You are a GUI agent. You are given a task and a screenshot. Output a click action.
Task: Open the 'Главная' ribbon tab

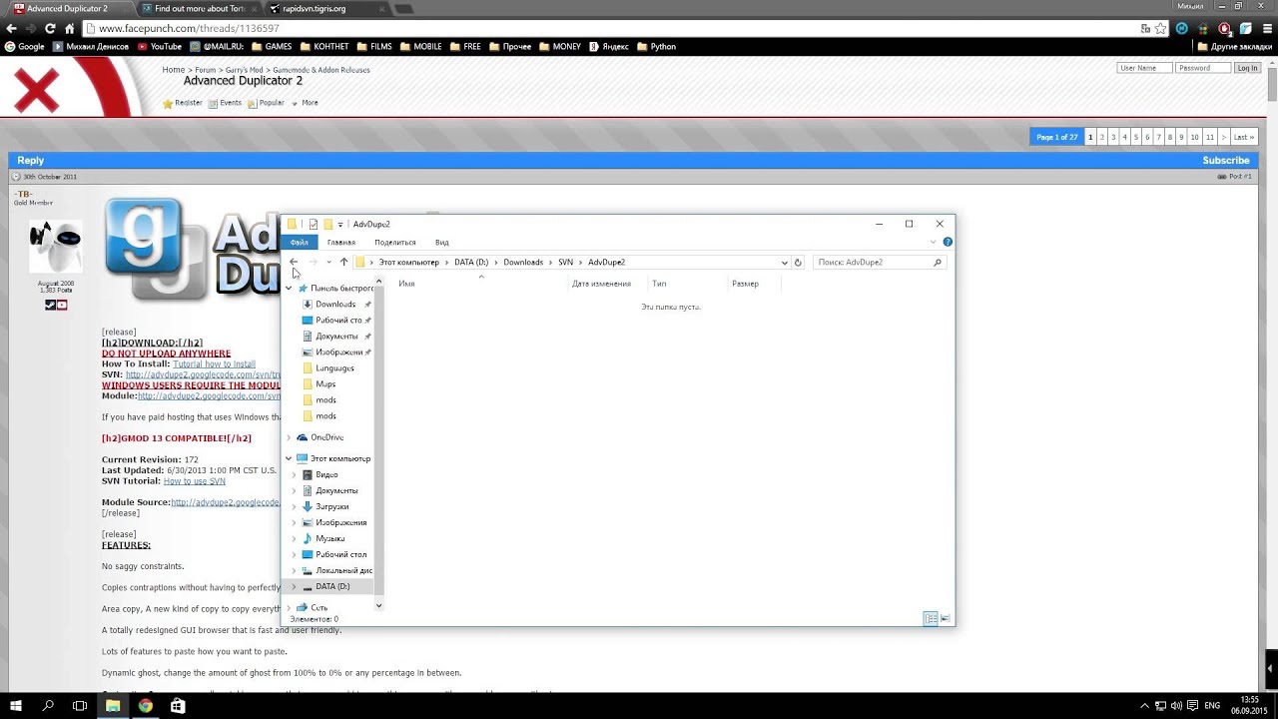341,242
